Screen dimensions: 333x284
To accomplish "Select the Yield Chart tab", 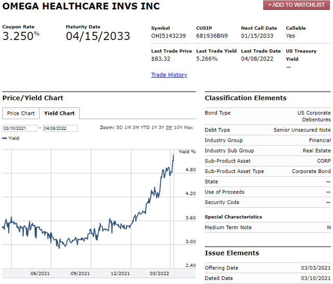I will pyautogui.click(x=59, y=113).
